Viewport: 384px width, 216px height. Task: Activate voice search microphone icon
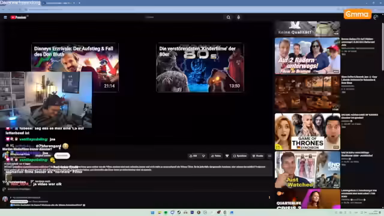coord(239,17)
